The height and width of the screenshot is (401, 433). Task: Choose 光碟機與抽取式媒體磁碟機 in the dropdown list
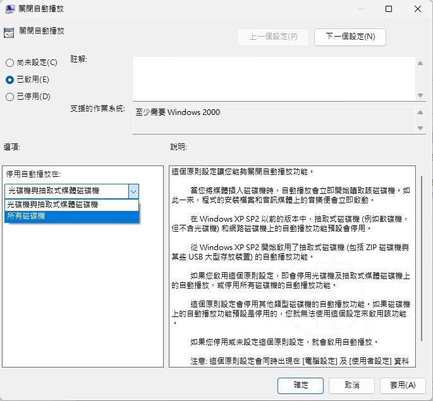(x=71, y=205)
